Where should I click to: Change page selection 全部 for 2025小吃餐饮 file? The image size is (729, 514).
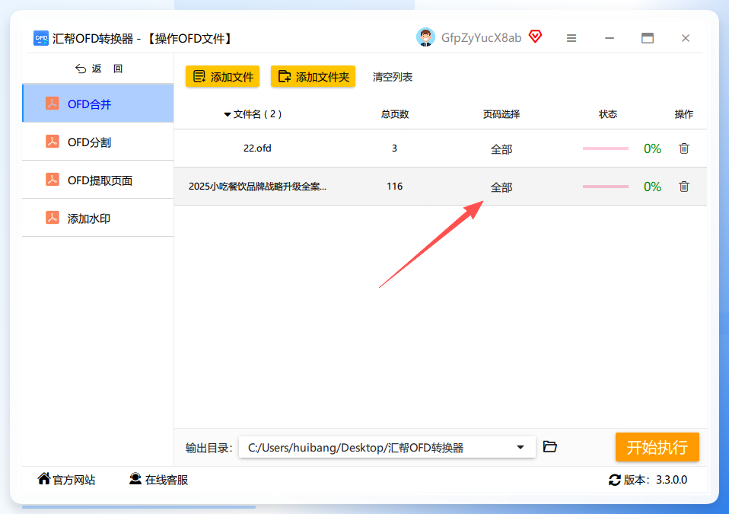pyautogui.click(x=501, y=187)
